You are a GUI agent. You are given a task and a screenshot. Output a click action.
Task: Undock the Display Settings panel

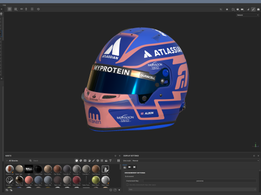(x=254, y=155)
